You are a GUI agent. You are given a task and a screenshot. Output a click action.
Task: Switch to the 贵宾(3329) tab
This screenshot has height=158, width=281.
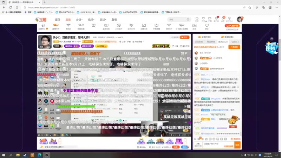[x=223, y=41]
